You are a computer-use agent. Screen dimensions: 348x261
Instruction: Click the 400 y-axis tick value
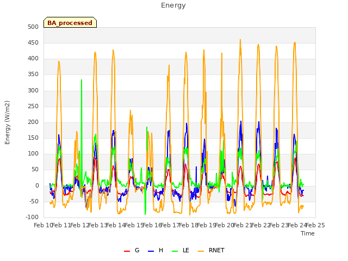33,59
